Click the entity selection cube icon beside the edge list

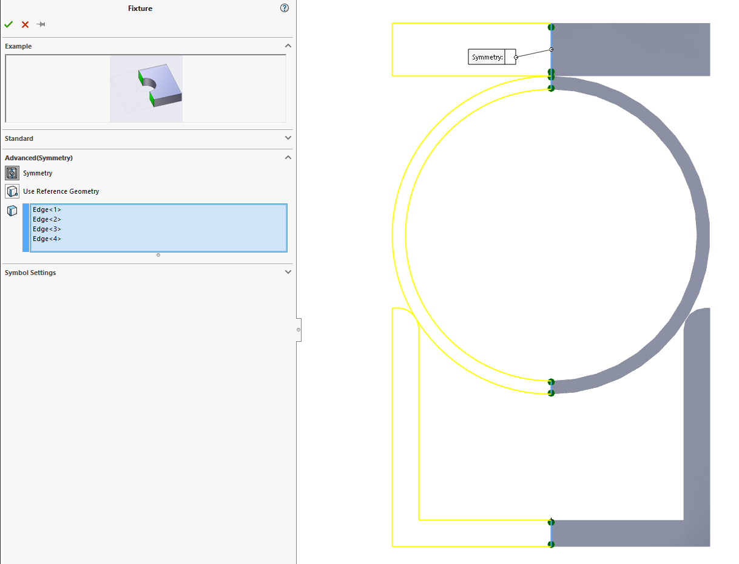(12, 211)
